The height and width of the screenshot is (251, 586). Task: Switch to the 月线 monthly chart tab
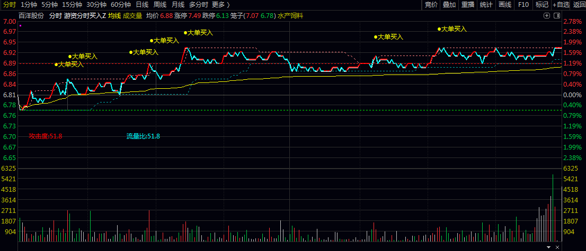click(178, 5)
